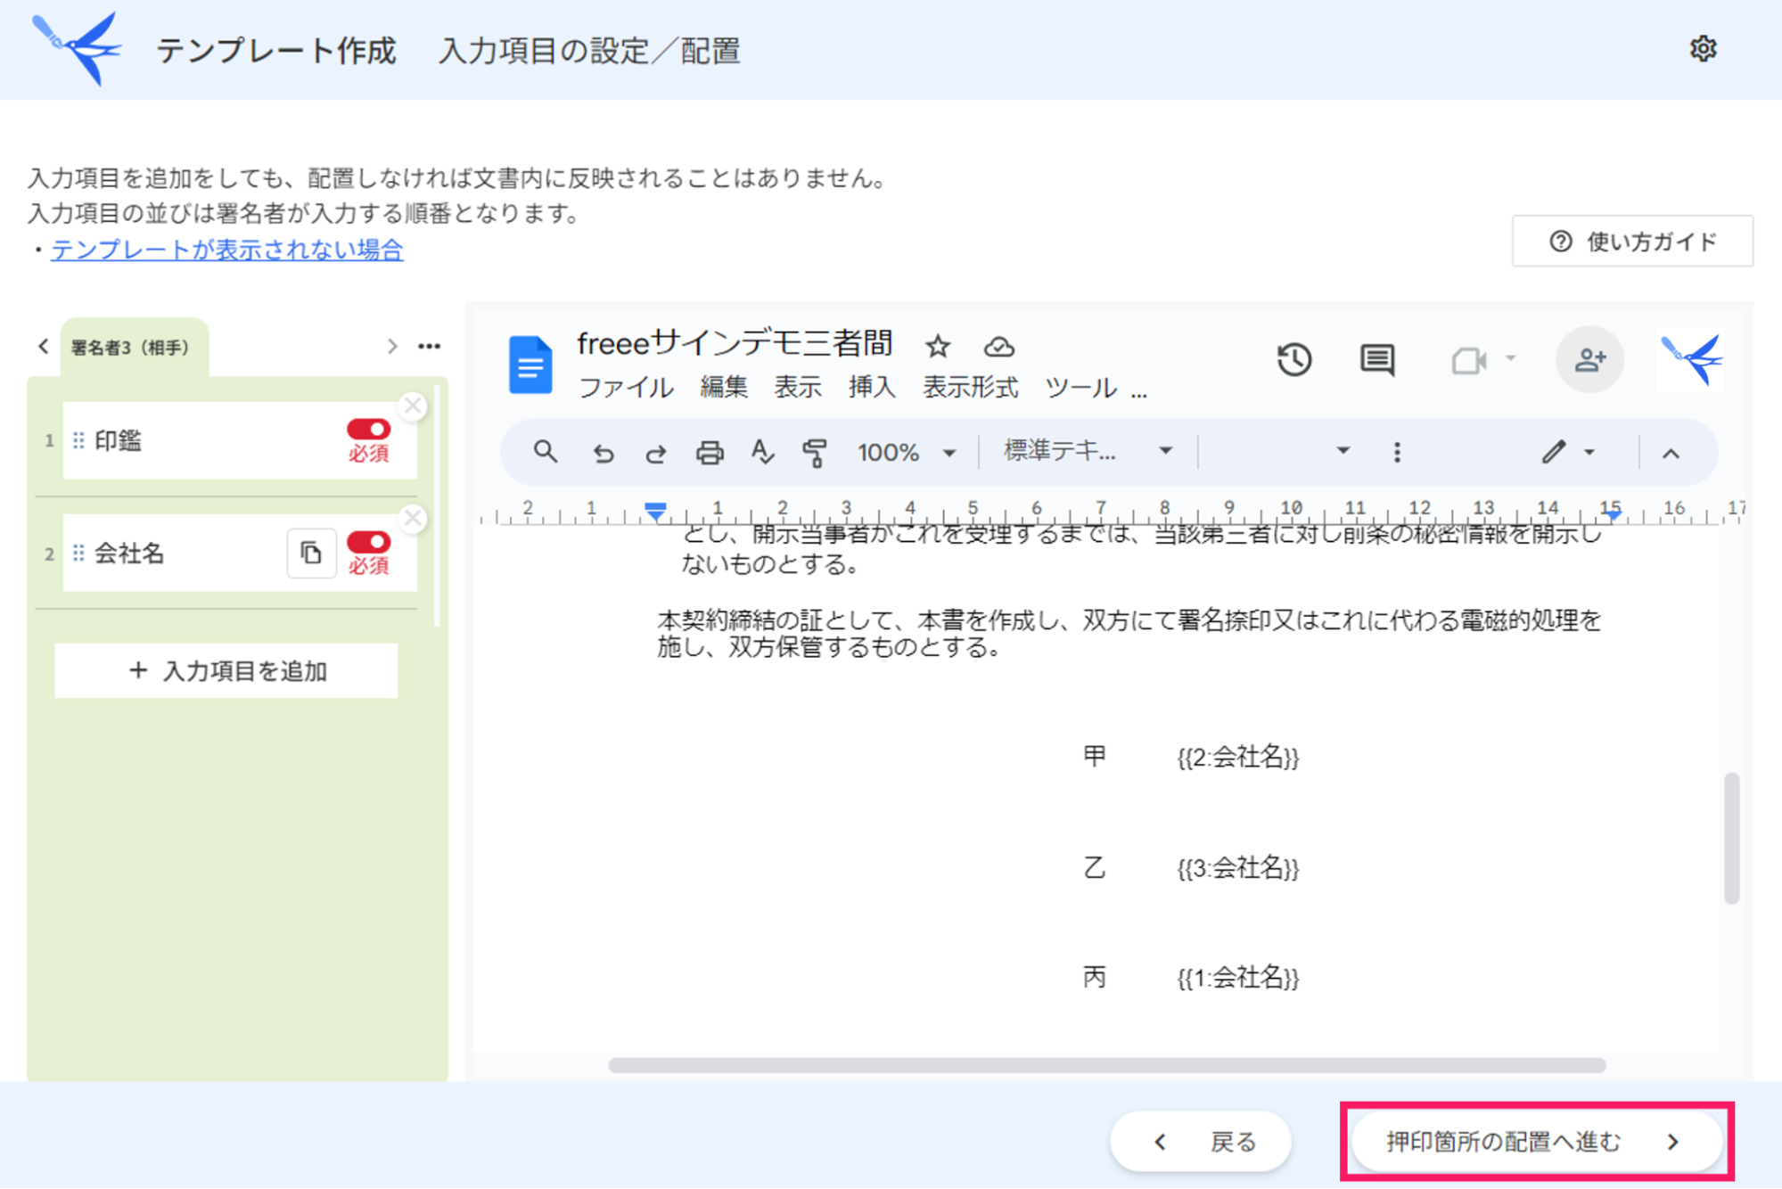Go to the next signer tab arrow
The height and width of the screenshot is (1189, 1782).
(x=392, y=346)
